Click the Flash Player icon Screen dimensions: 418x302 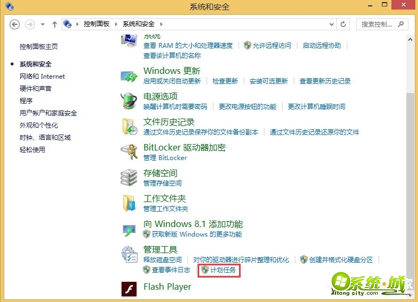[129, 289]
